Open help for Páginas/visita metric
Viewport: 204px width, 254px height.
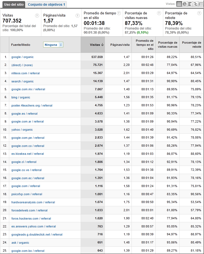78,15
